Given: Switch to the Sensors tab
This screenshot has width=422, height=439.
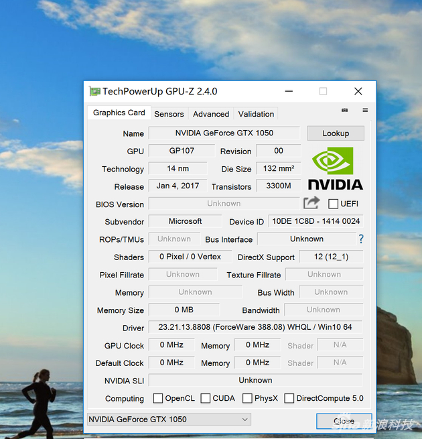Looking at the screenshot, I should 169,114.
